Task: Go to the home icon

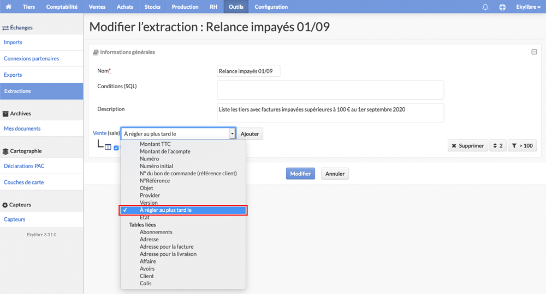Action: 8,7
